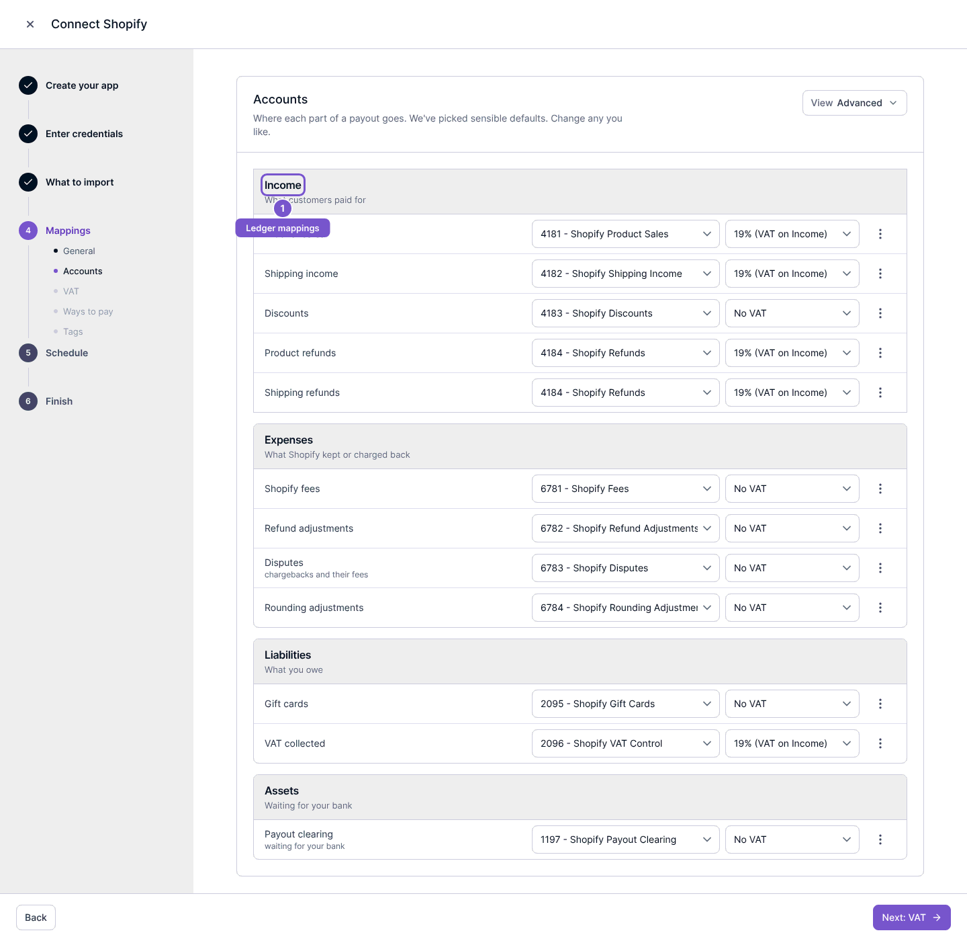The height and width of the screenshot is (941, 967).
Task: Open the 4182 Shopify Shipping Income account dropdown
Action: (x=625, y=274)
